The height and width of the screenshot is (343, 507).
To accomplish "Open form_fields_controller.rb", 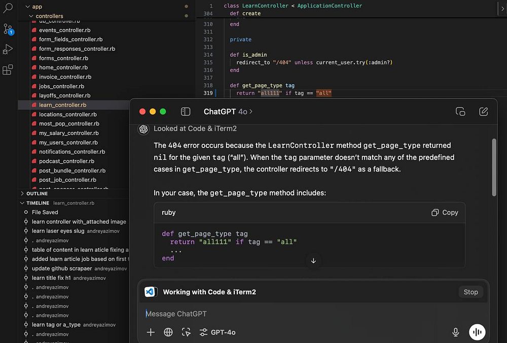I will coord(71,40).
